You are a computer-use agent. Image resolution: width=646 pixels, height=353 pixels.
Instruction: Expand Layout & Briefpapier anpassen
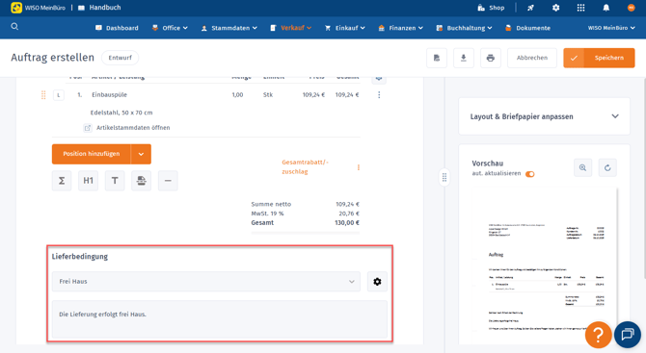point(544,116)
